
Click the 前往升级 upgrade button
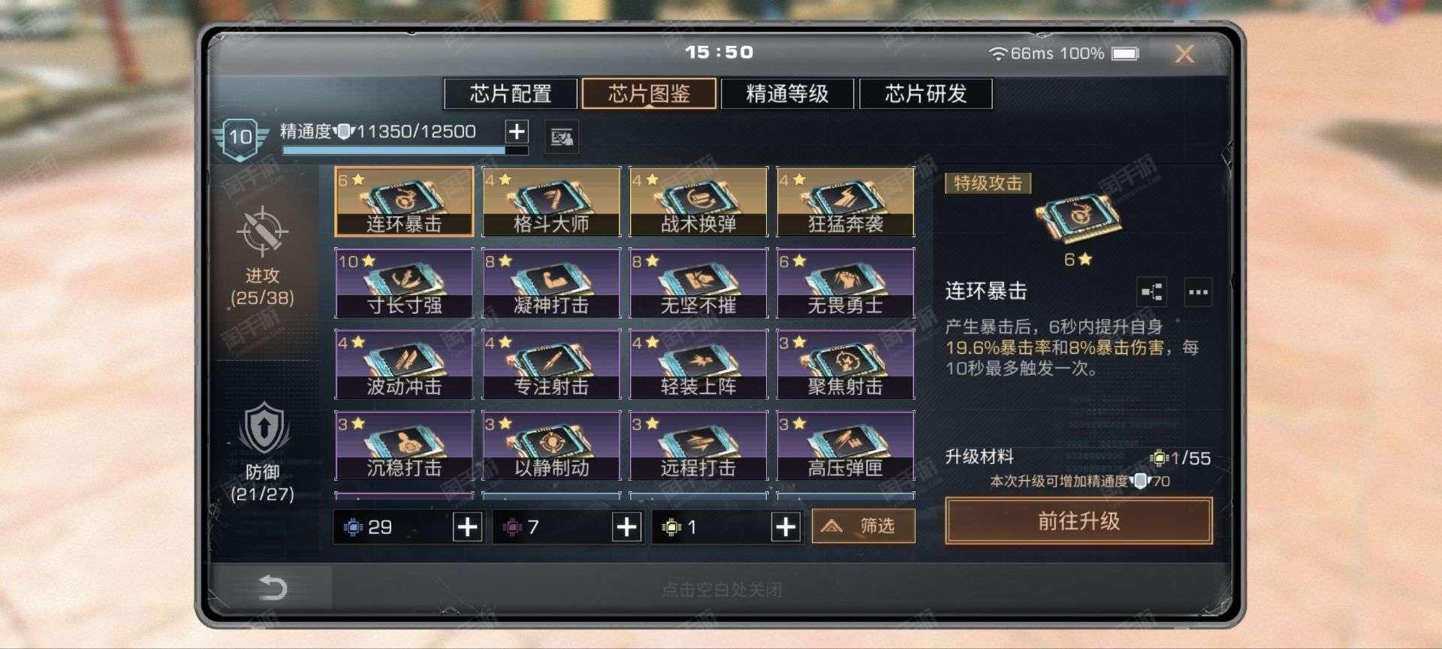(x=1078, y=521)
